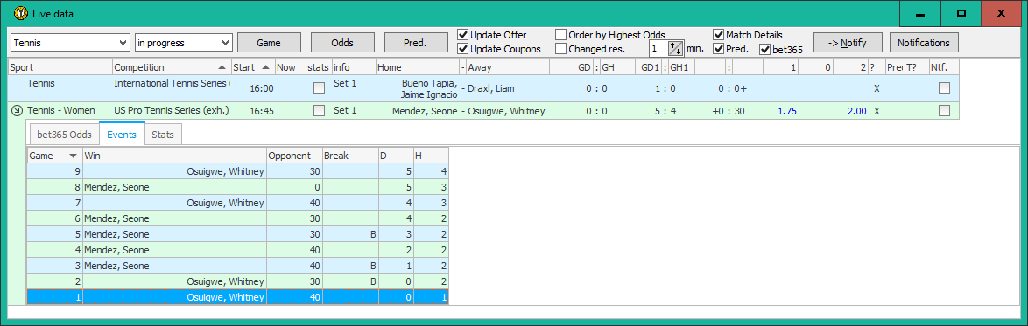Select game 4 Mendez, Seone row
1028x326 pixels.
click(237, 250)
